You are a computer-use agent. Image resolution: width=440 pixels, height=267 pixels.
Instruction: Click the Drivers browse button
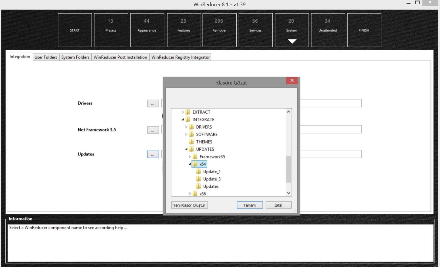point(153,104)
